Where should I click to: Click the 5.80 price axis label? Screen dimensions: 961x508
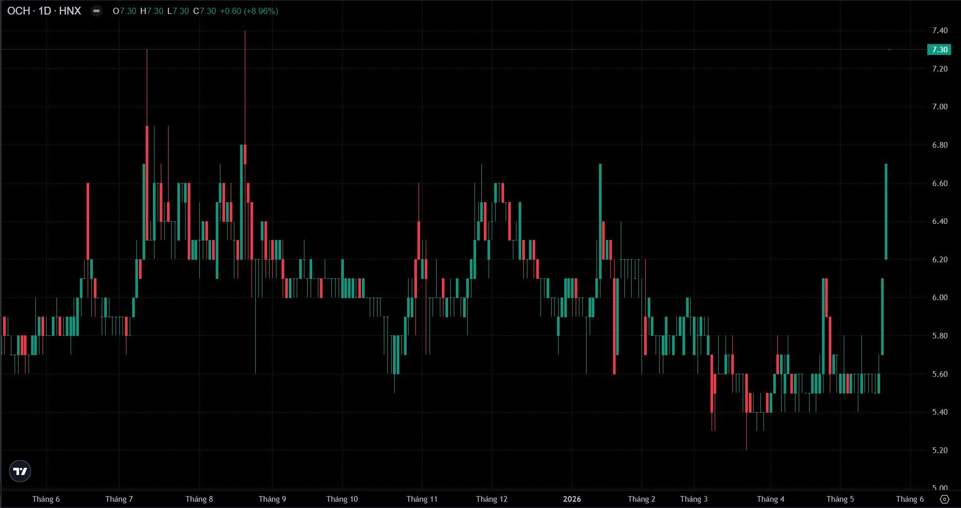[x=940, y=336]
